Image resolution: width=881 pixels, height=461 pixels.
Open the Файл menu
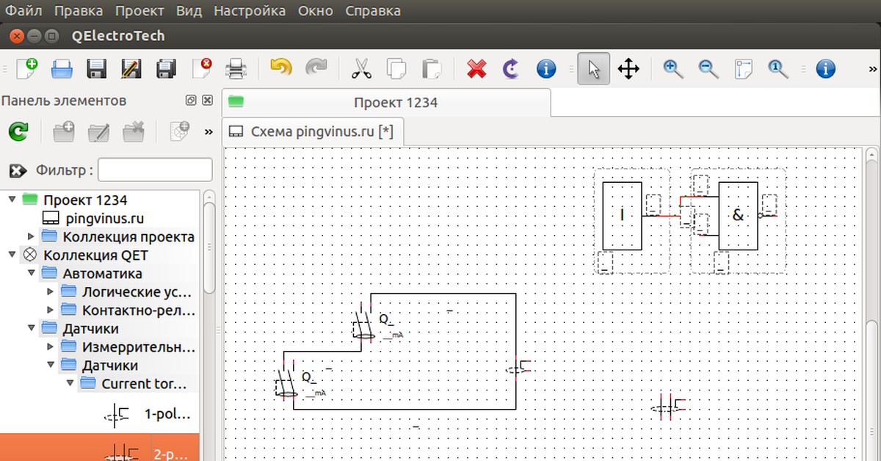tap(23, 11)
